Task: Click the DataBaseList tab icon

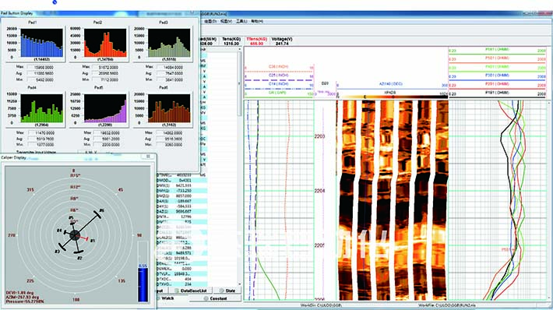Action: coord(177,291)
